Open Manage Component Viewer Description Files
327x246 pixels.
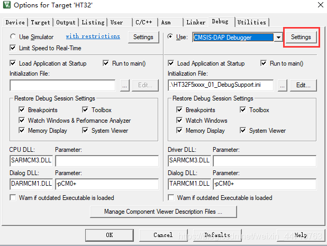(163, 212)
